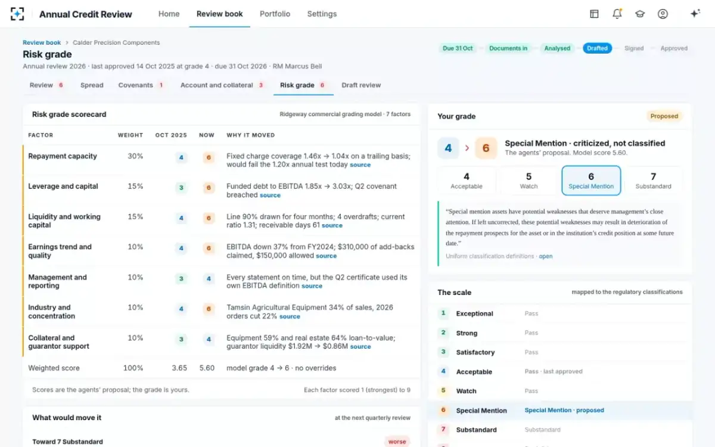Screen dimensions: 715x447
Task: Switch to the Portfolio tab
Action: pos(275,14)
